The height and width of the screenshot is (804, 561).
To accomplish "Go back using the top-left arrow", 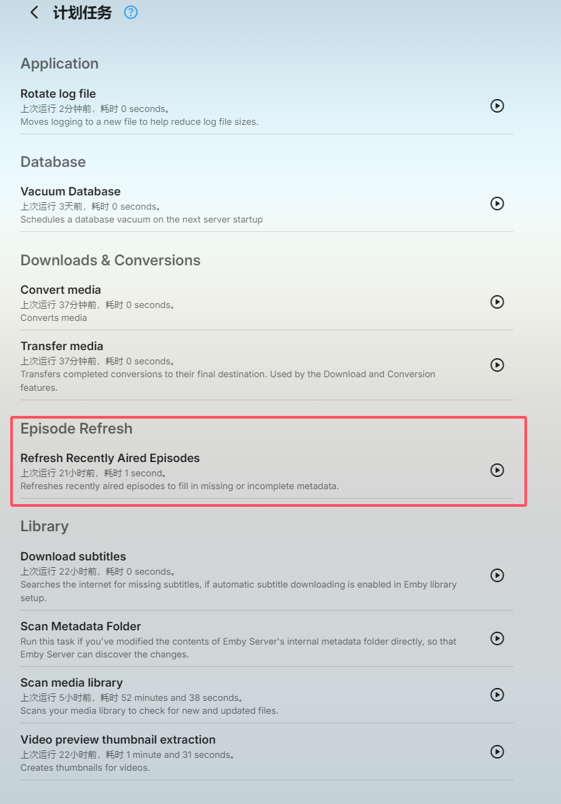I will pos(34,12).
